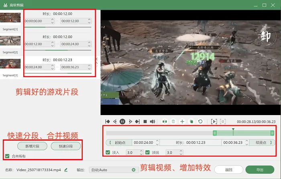
Task: Increase Segment[1] start time
Action: point(52,20)
